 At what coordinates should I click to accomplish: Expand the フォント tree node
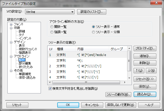pos(11,24)
